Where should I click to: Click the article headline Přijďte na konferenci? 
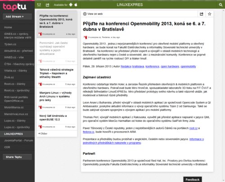[x=144, y=27]
